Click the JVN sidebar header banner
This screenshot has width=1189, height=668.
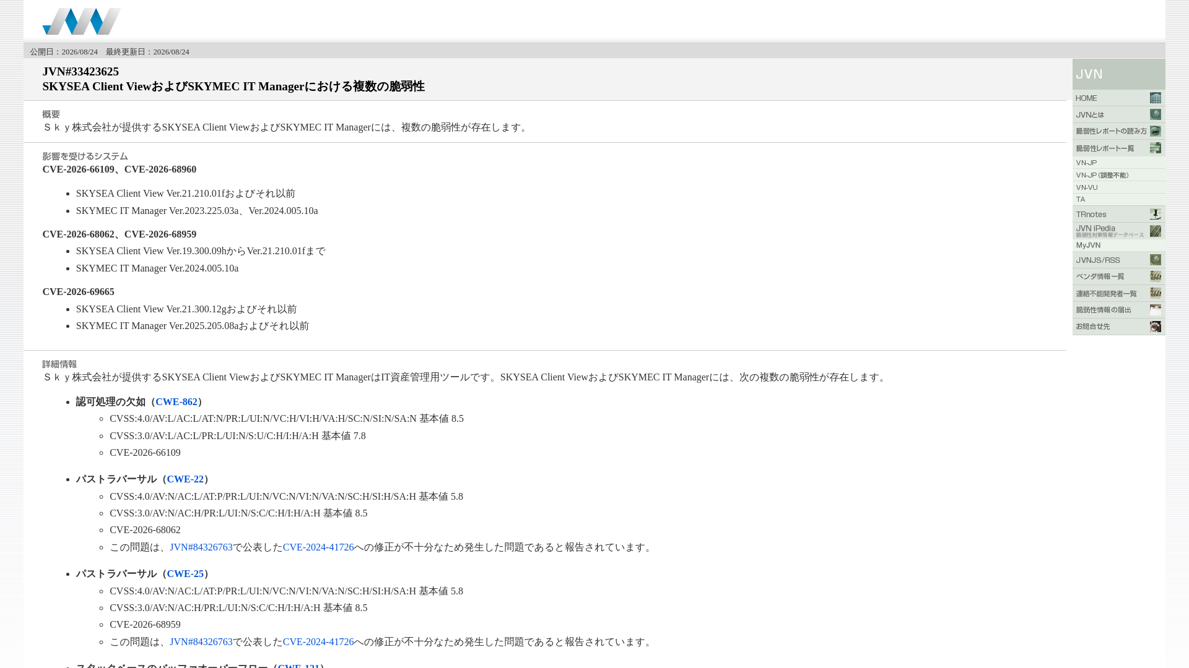pyautogui.click(x=1118, y=74)
